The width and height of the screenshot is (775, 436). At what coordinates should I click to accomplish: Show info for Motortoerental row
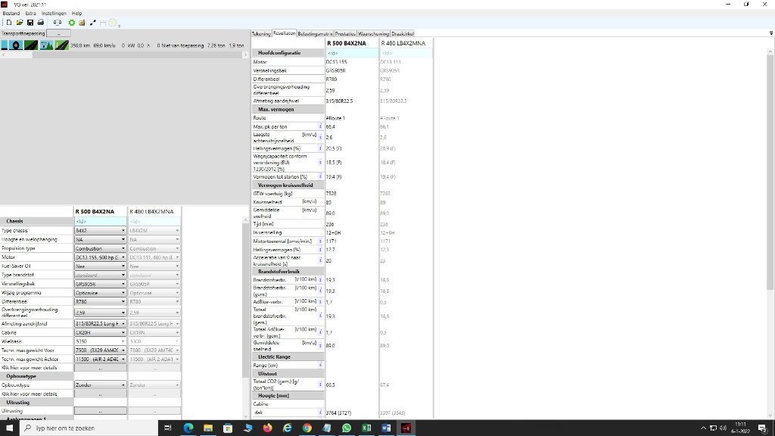320,241
